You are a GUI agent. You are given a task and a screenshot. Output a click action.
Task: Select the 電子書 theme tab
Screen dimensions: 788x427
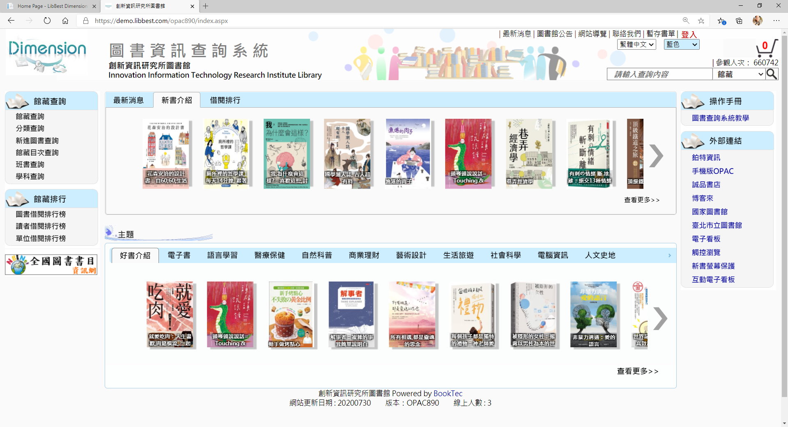179,255
